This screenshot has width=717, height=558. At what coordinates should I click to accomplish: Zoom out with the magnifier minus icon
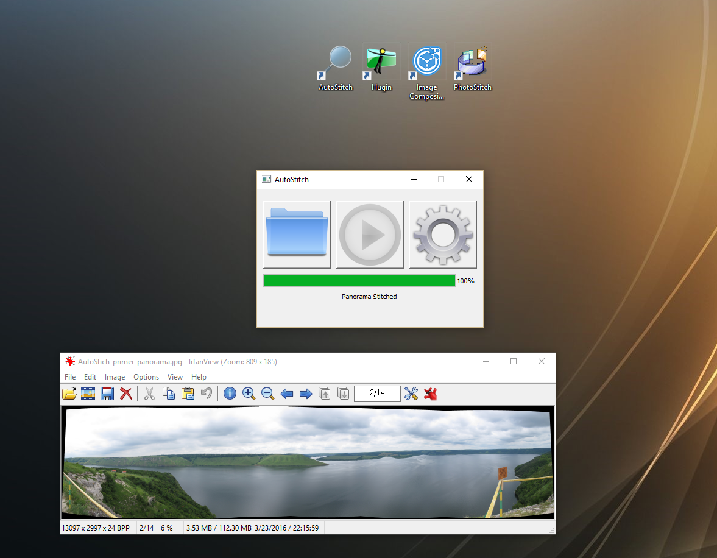(x=267, y=394)
